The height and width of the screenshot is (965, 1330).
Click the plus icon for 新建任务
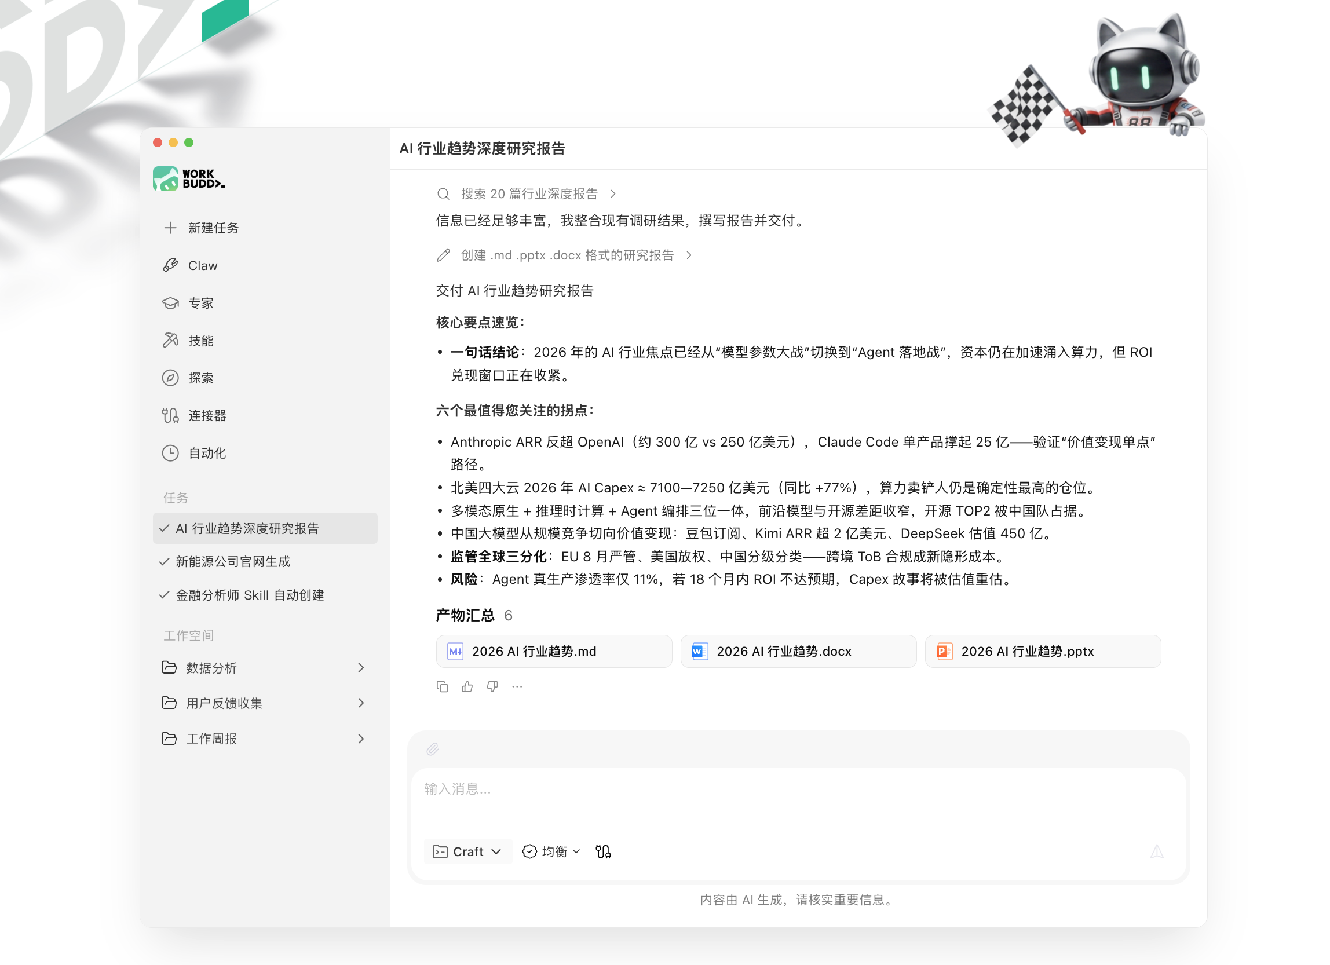tap(170, 228)
